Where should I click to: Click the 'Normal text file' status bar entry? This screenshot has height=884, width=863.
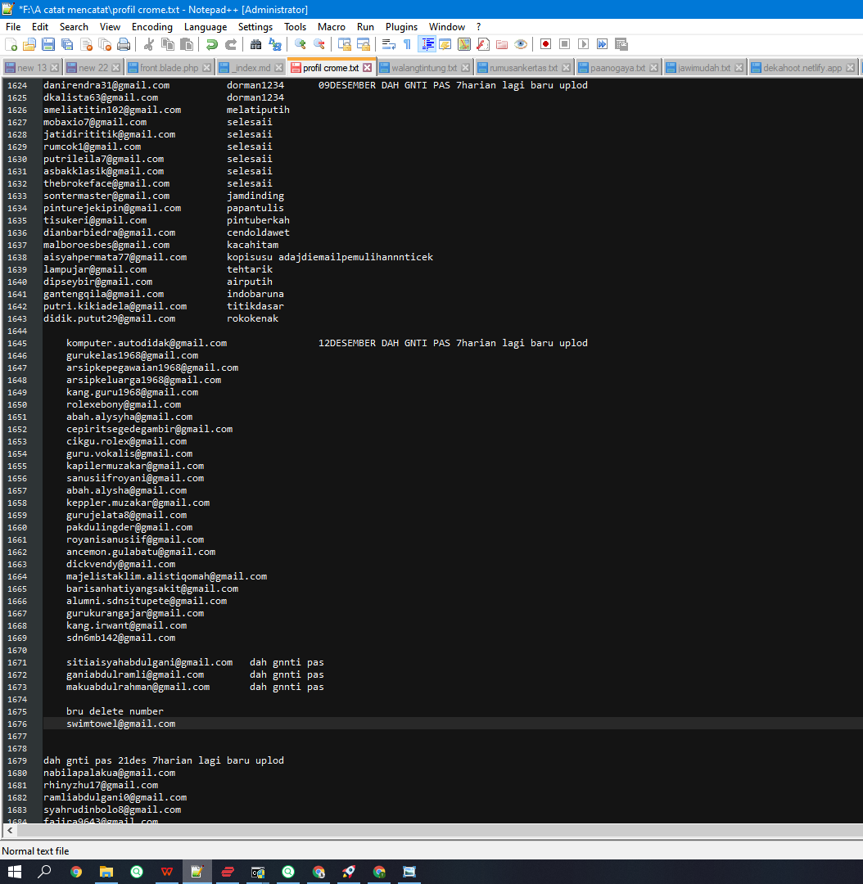[35, 851]
